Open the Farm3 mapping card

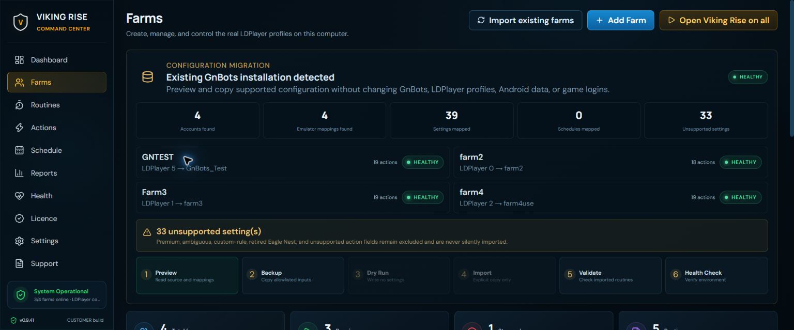(293, 197)
